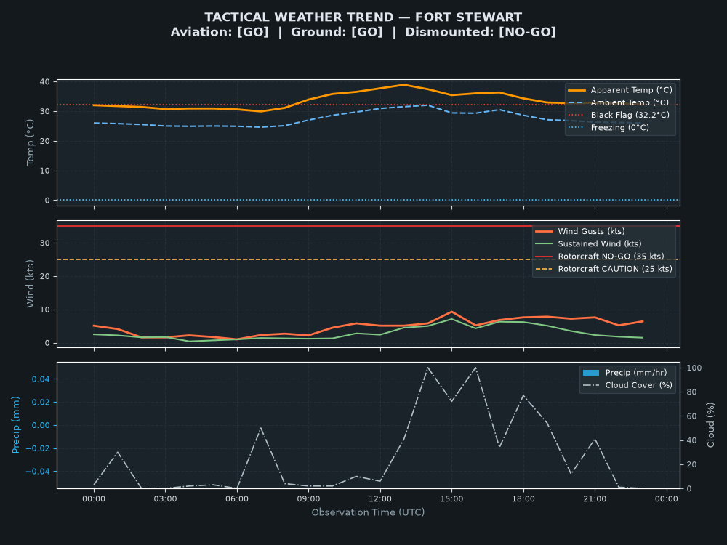Click the '03:00' time tick label

(x=166, y=499)
